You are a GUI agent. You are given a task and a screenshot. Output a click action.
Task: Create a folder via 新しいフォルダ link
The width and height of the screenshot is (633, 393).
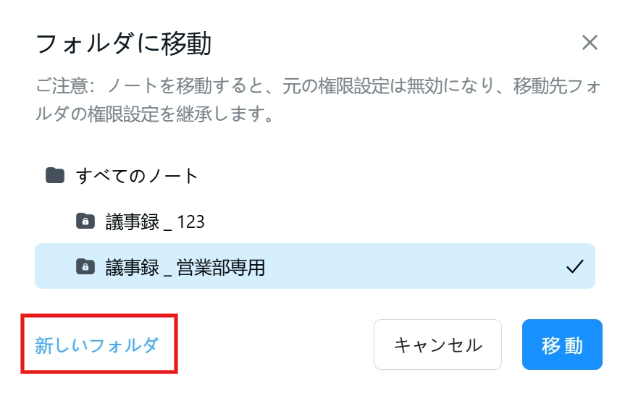point(96,345)
